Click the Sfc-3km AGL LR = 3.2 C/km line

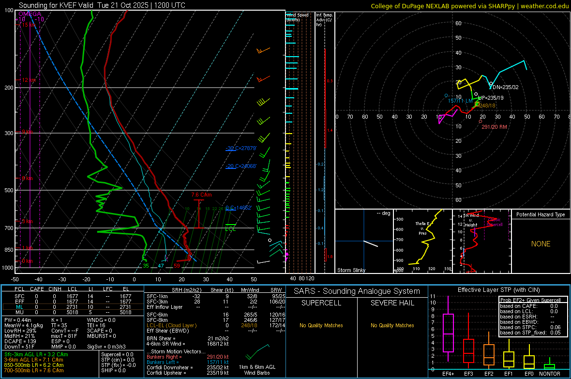click(36, 354)
